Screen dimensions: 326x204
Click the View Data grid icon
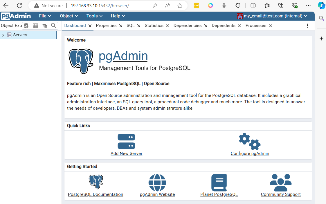[x=35, y=26]
